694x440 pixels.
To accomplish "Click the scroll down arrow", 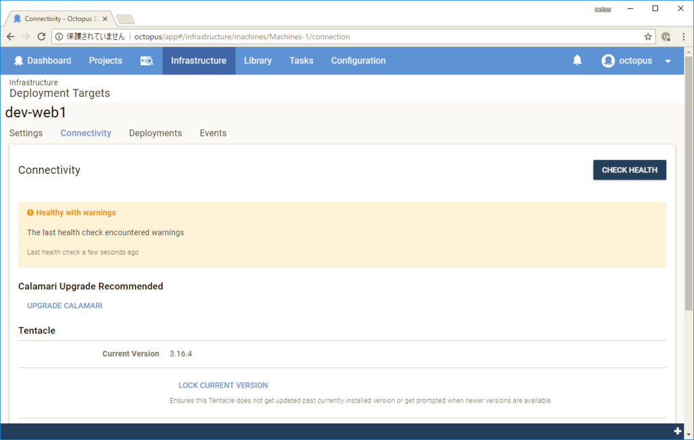I will click(689, 435).
